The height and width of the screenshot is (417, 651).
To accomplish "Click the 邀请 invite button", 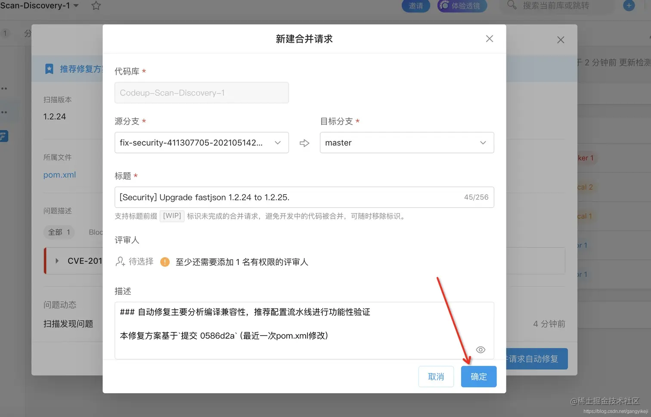I will (416, 6).
